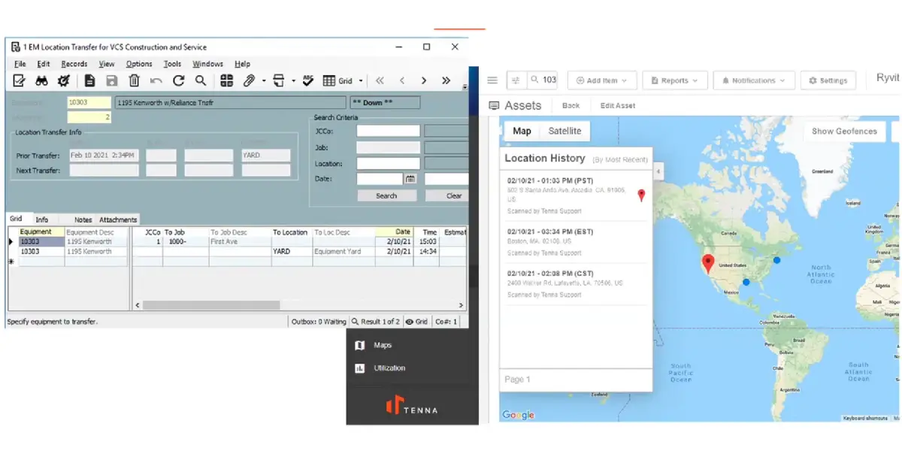
Task: Open printer dropdown arrow
Action: tap(293, 81)
